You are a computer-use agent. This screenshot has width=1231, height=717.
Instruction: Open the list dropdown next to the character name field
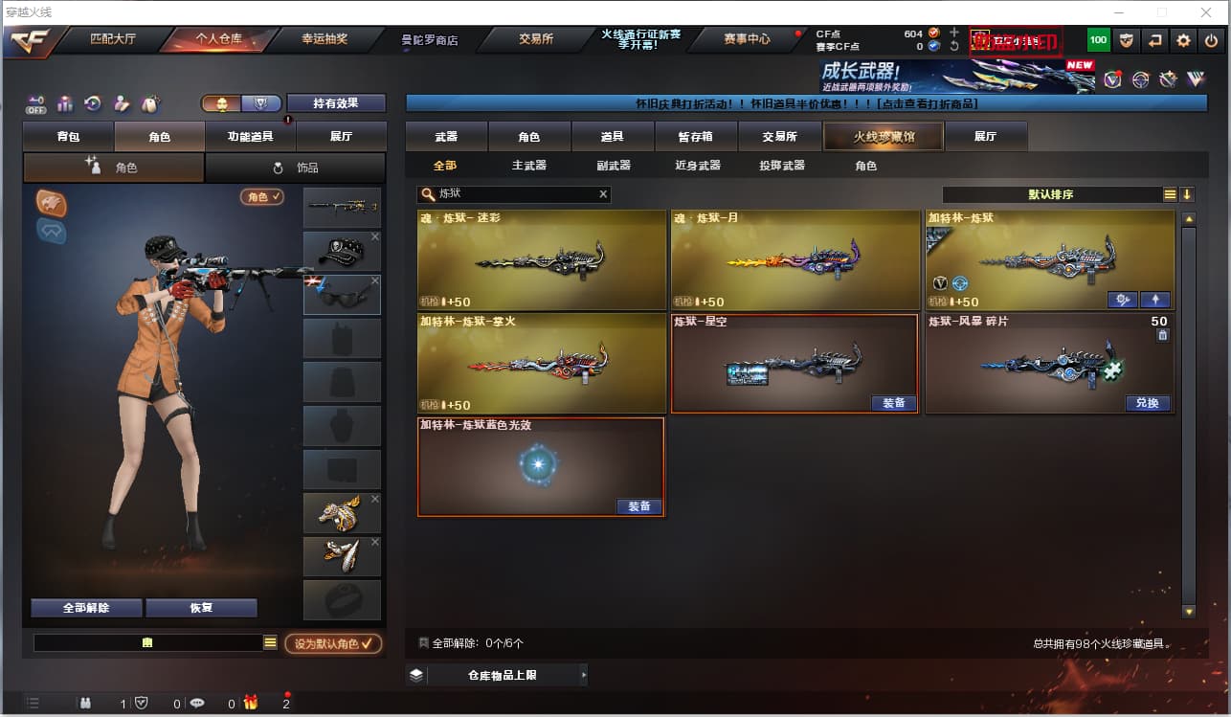pos(271,643)
